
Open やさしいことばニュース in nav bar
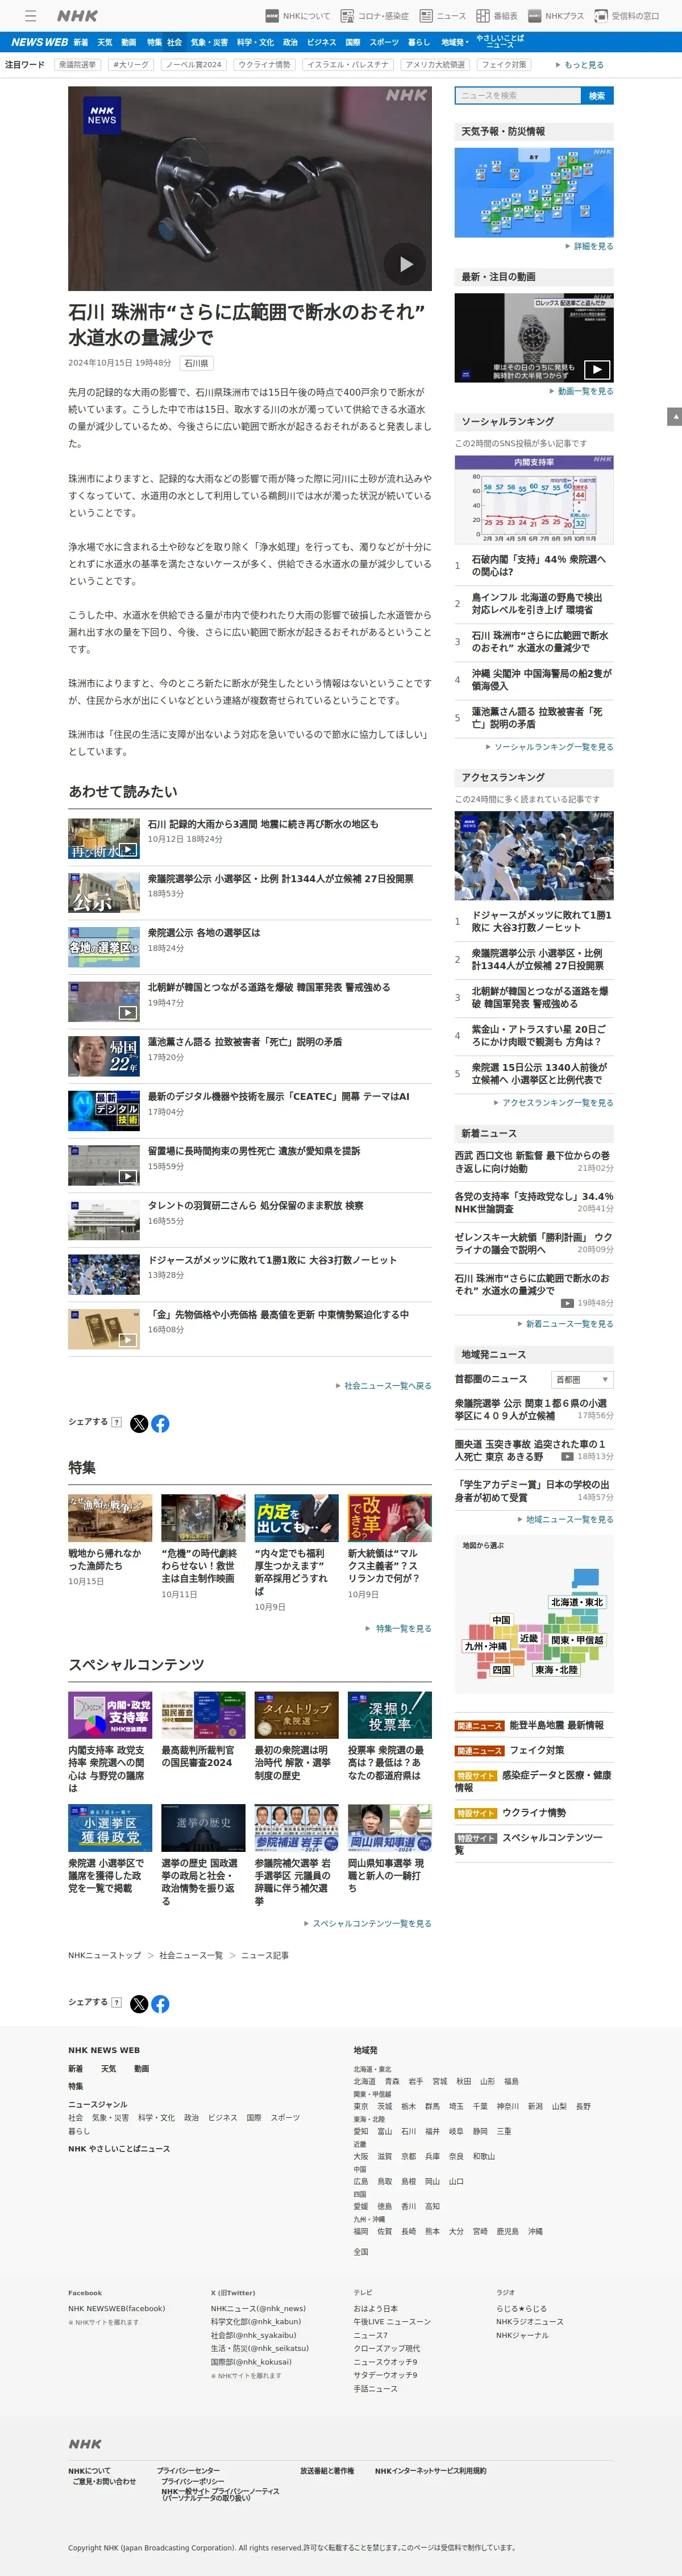pos(500,42)
